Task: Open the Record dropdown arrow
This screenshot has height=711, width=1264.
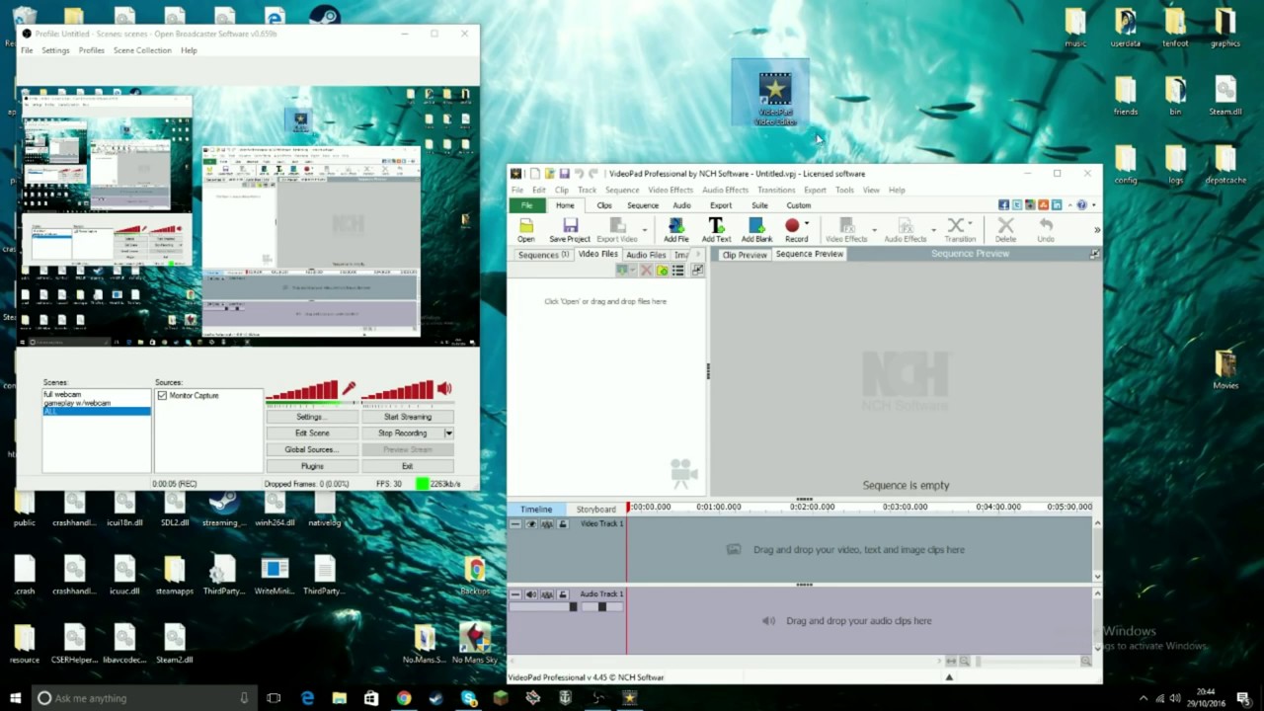Action: pyautogui.click(x=807, y=224)
